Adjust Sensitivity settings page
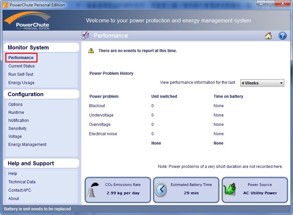Viewport: 293px width, 215px height. click(17, 129)
